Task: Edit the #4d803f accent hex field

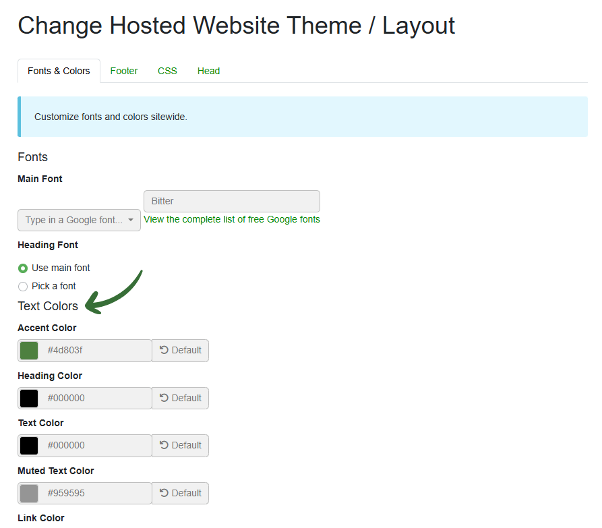Action: click(95, 350)
